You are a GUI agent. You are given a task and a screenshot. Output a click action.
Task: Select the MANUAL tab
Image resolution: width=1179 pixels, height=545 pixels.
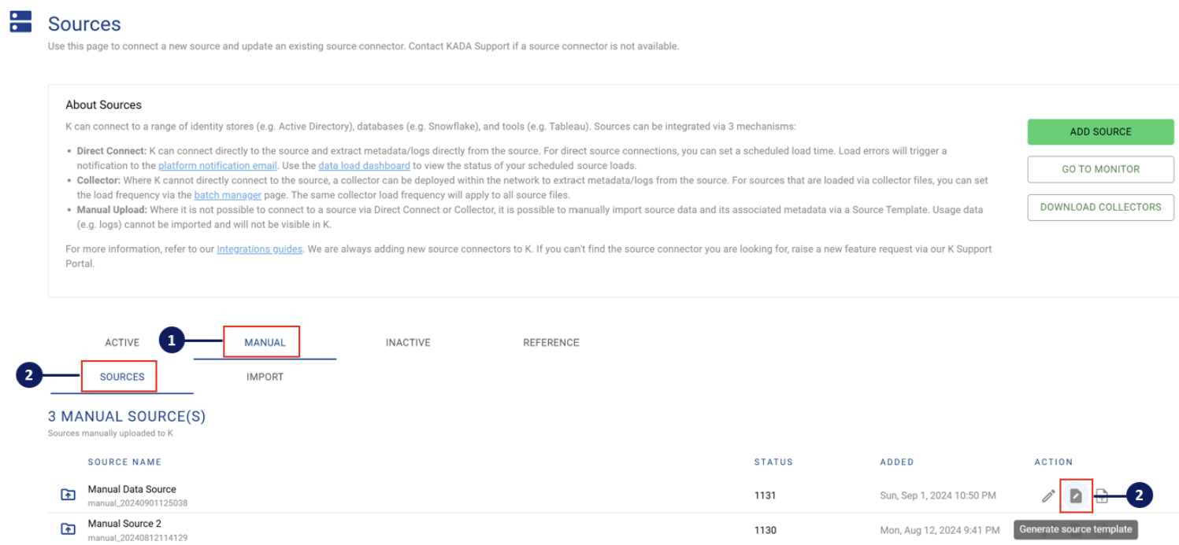point(265,343)
